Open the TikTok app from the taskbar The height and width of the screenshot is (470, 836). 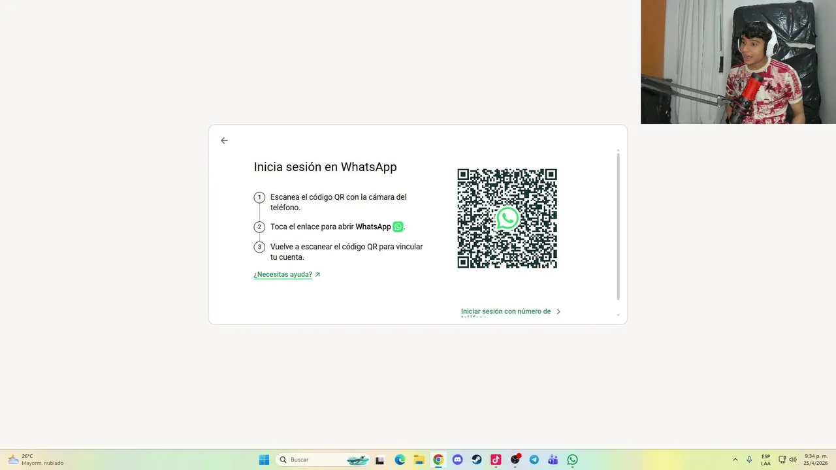496,460
